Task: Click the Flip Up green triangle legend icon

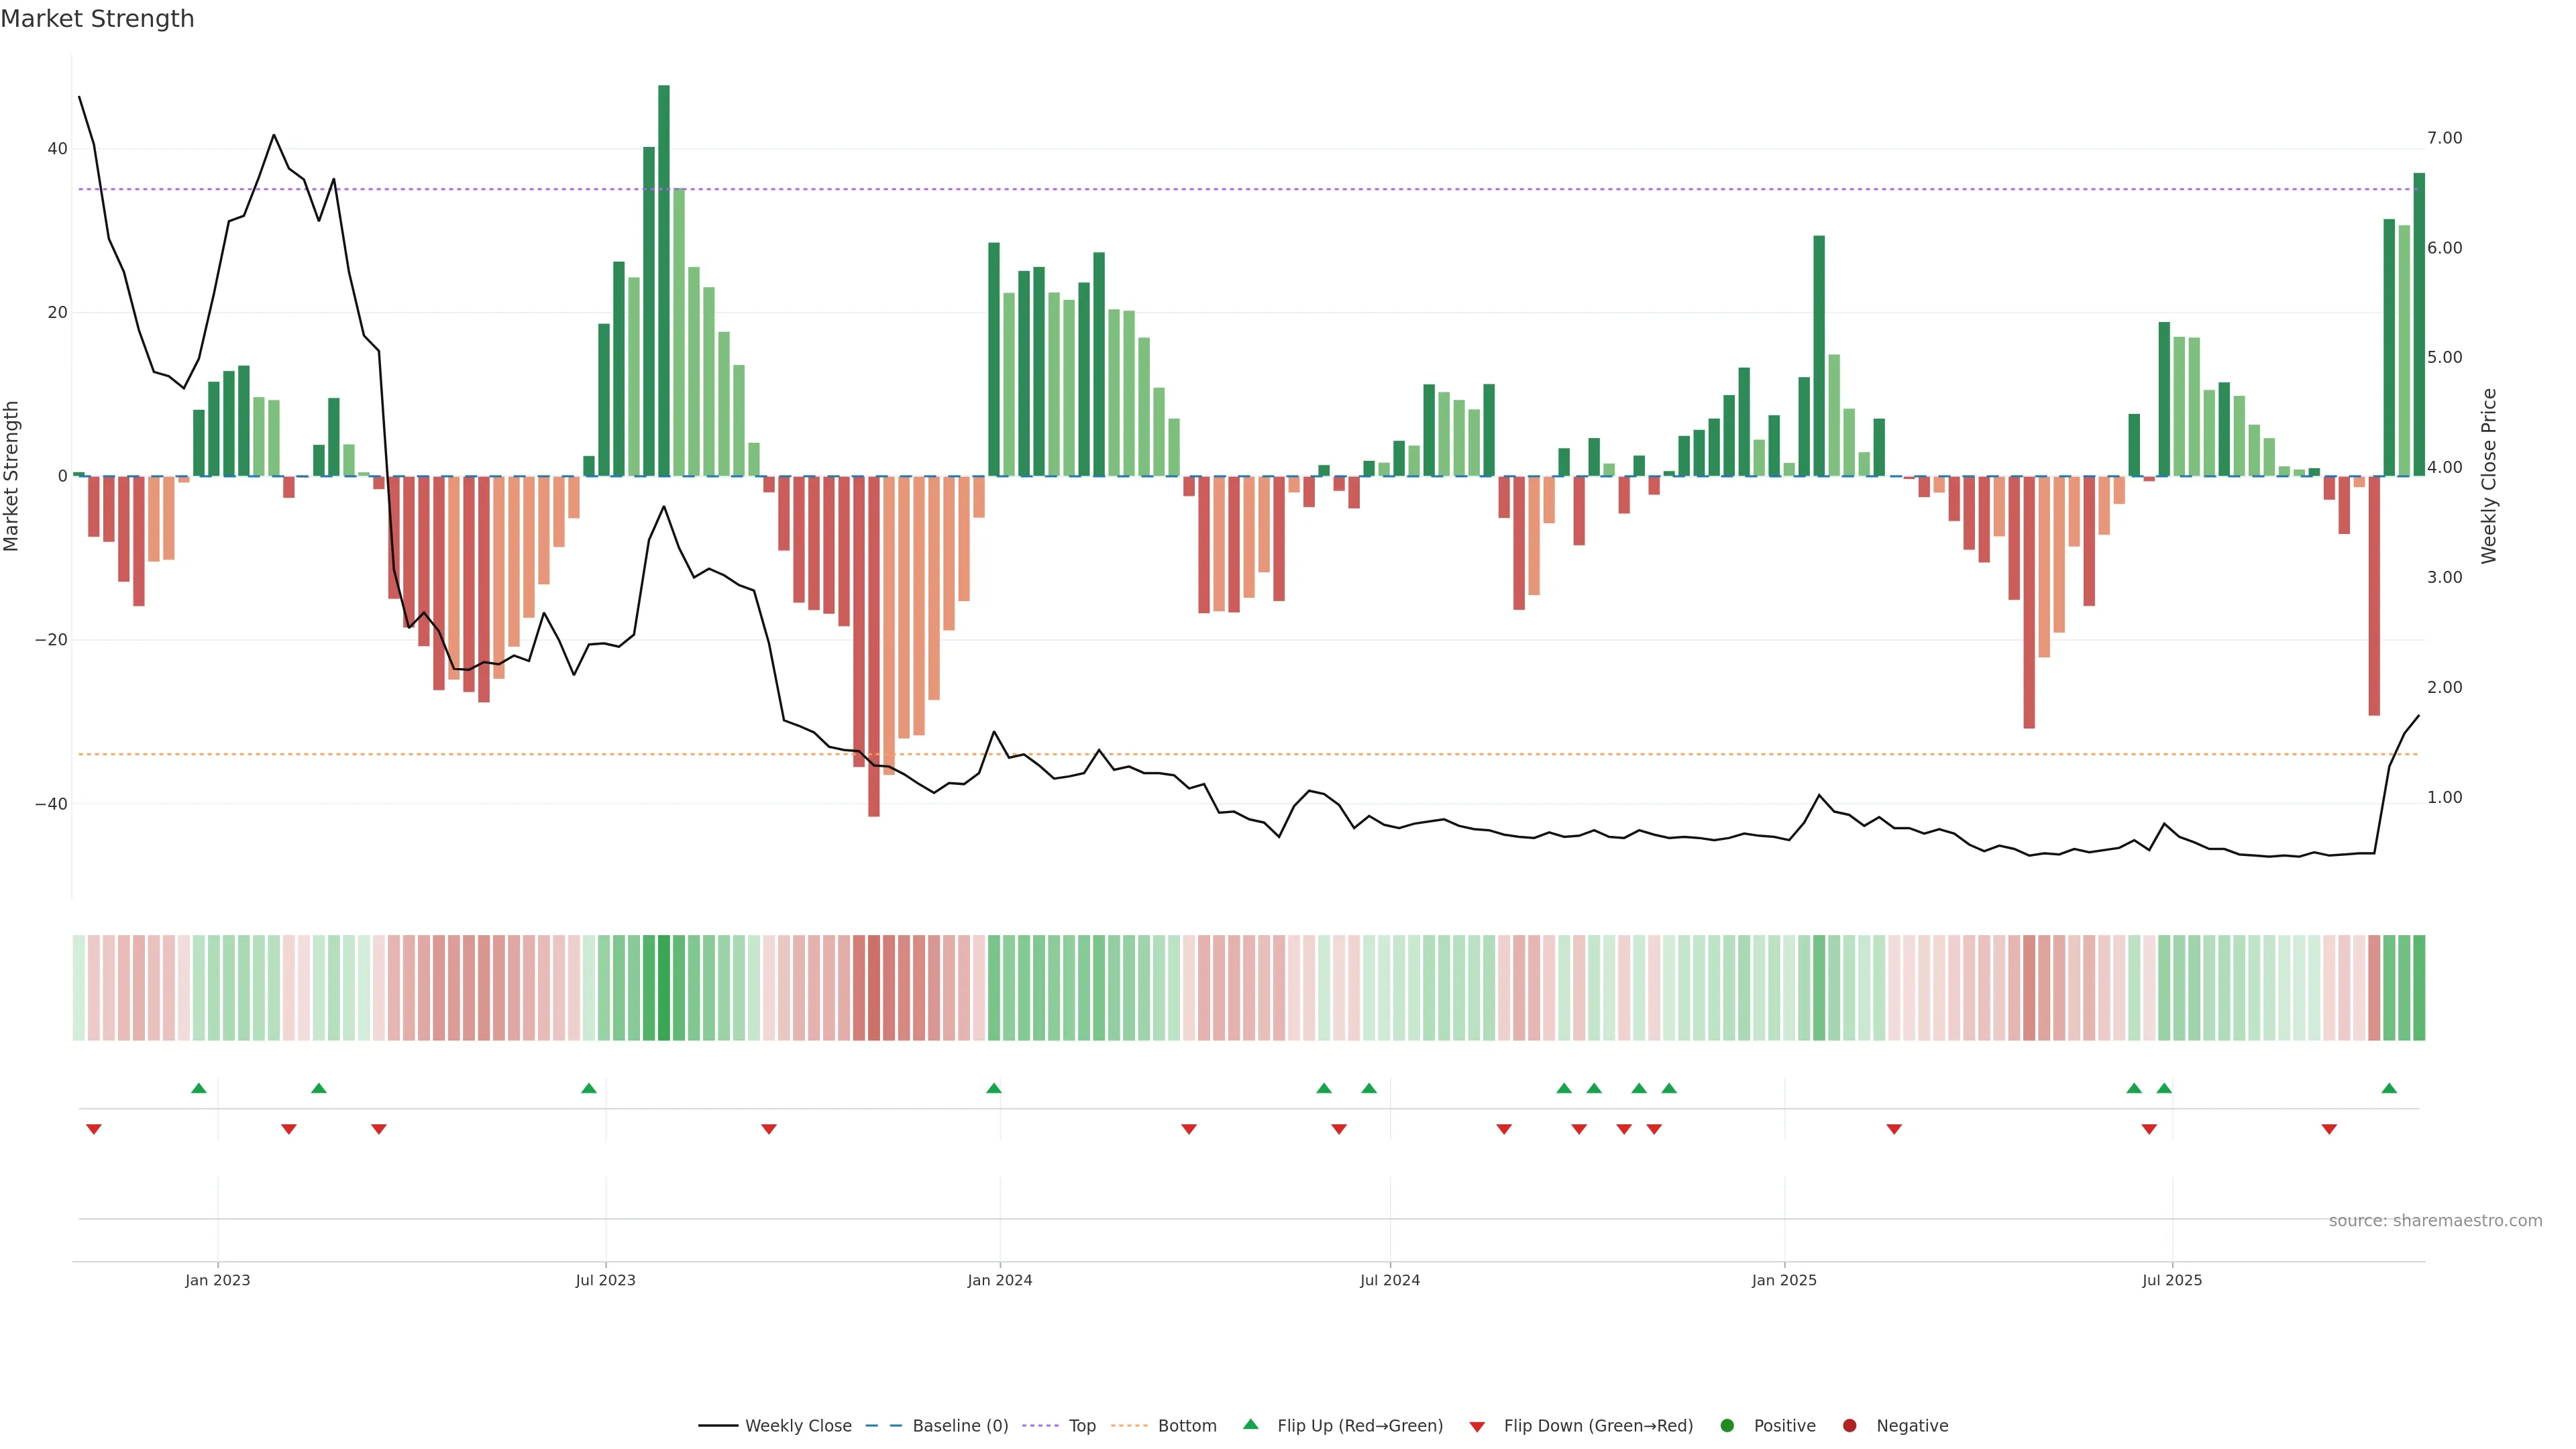Action: click(1250, 1425)
